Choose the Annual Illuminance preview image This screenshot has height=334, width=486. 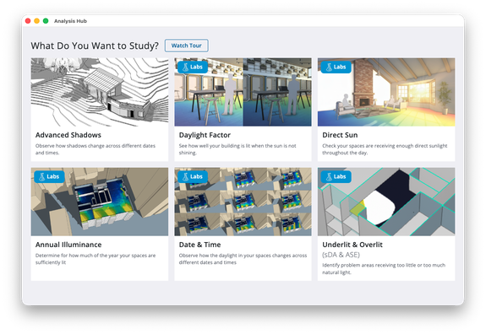point(100,202)
